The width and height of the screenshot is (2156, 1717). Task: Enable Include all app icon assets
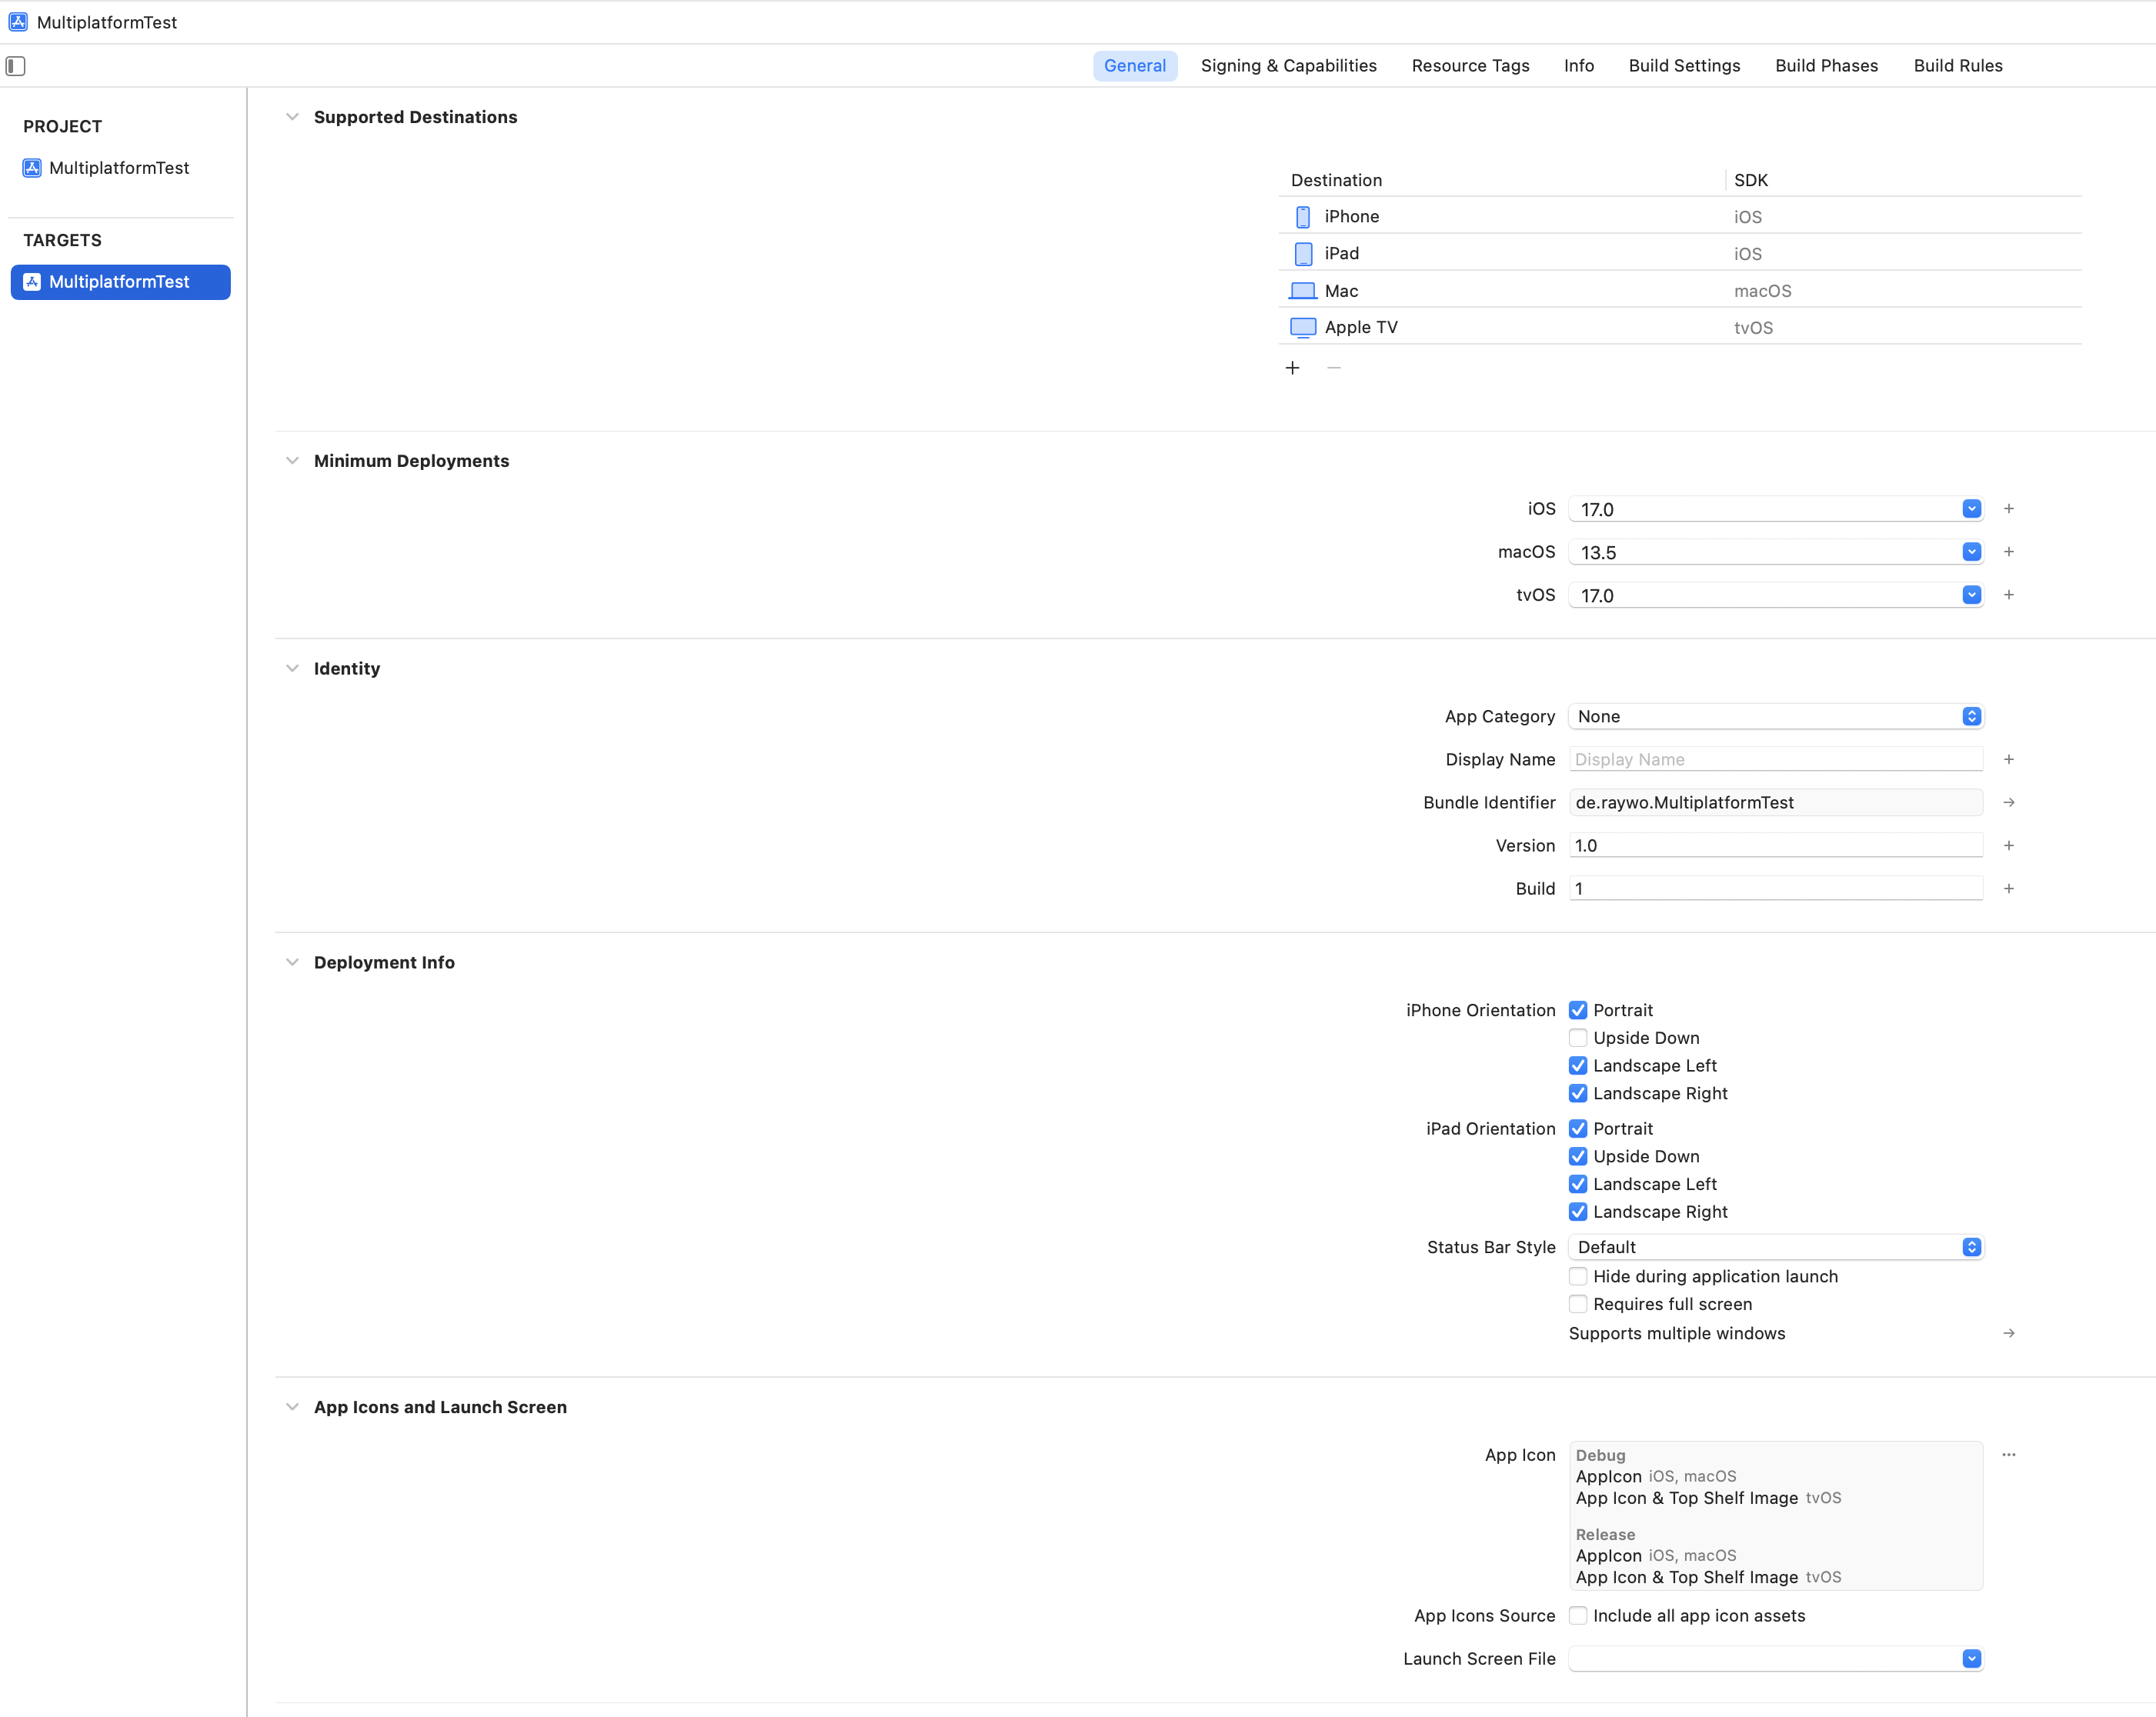1578,1615
